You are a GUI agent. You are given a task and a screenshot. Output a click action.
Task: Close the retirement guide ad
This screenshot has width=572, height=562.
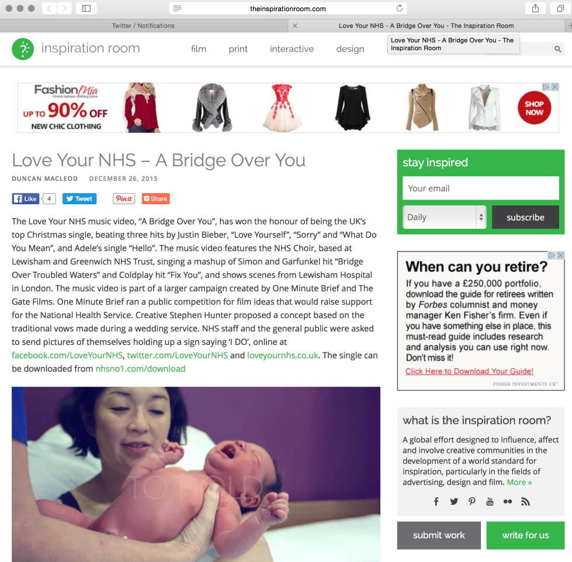pos(561,256)
